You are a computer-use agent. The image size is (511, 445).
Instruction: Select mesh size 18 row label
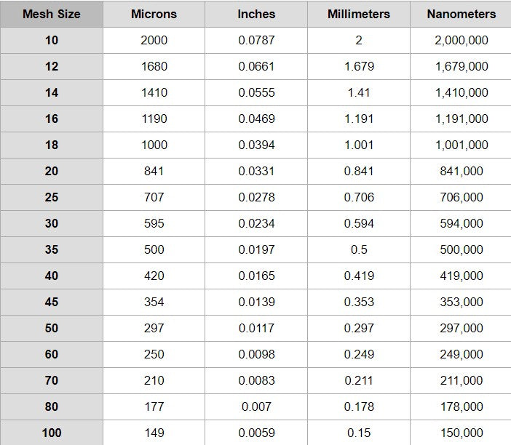click(x=52, y=145)
